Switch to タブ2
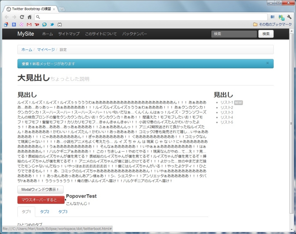Viewport: 296px width, 234px height. [x=44, y=212]
